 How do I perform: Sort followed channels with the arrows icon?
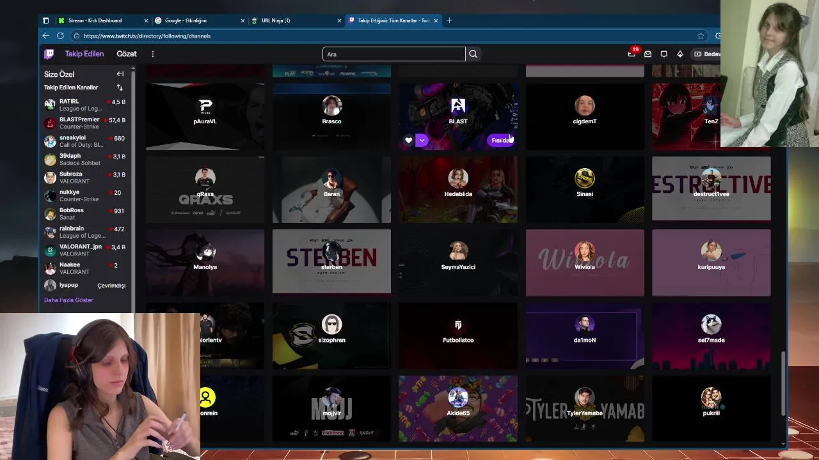[x=120, y=88]
